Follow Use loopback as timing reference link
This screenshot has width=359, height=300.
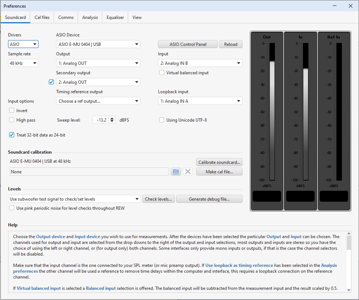click(x=239, y=265)
